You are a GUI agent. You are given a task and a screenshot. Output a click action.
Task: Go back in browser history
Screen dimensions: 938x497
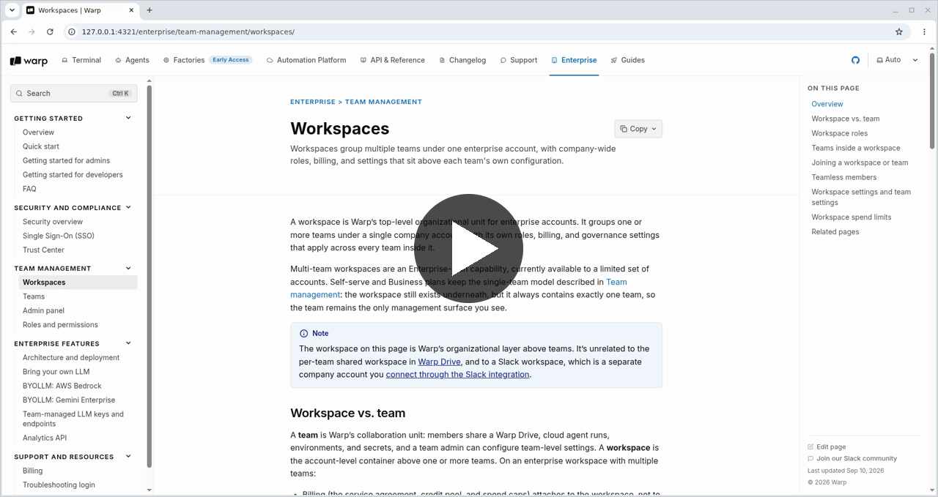(x=14, y=32)
